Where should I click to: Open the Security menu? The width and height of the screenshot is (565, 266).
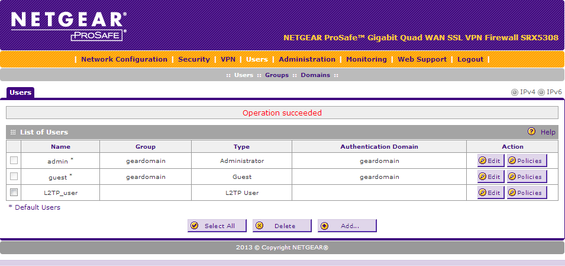(194, 59)
